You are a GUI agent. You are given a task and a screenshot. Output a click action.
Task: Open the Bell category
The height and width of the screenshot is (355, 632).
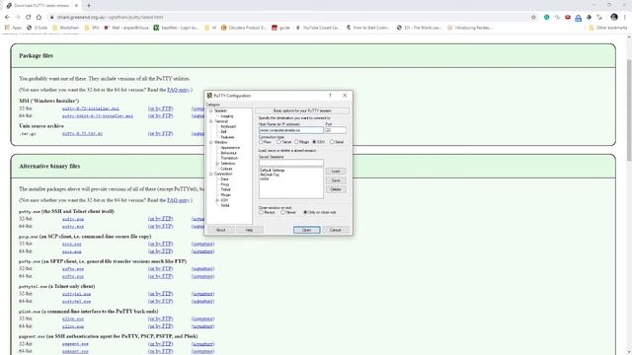tap(224, 131)
